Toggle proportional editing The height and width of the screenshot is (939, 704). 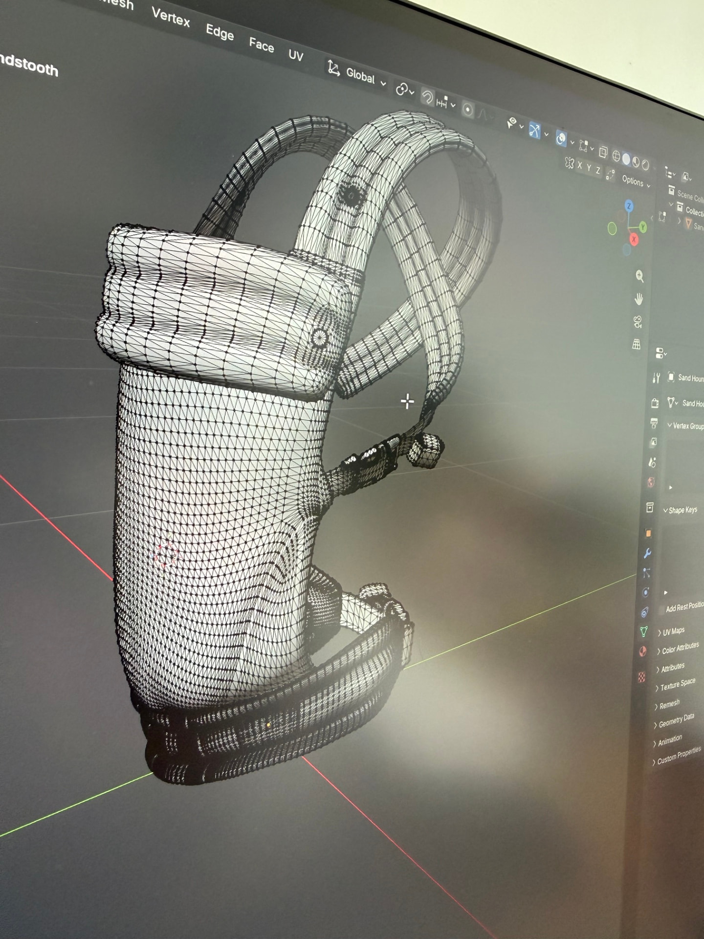(468, 110)
